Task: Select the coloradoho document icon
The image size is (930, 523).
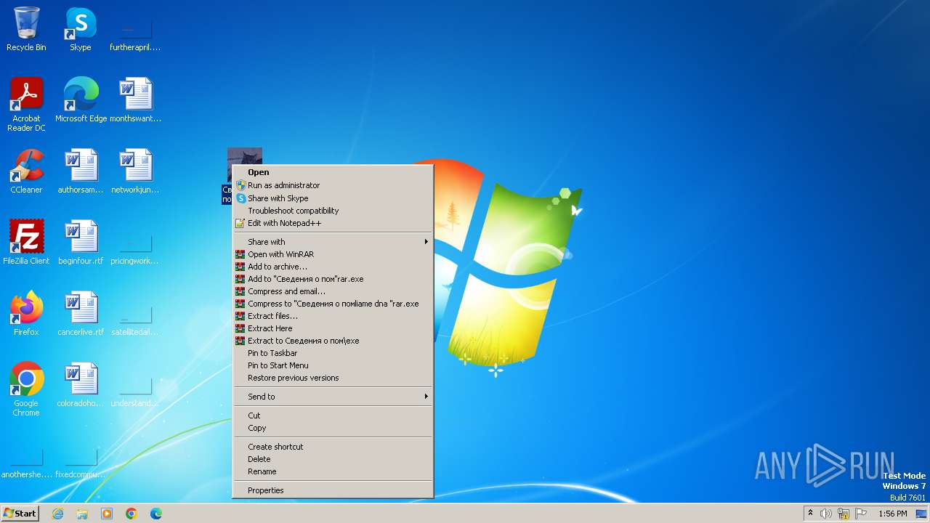Action: [x=81, y=385]
